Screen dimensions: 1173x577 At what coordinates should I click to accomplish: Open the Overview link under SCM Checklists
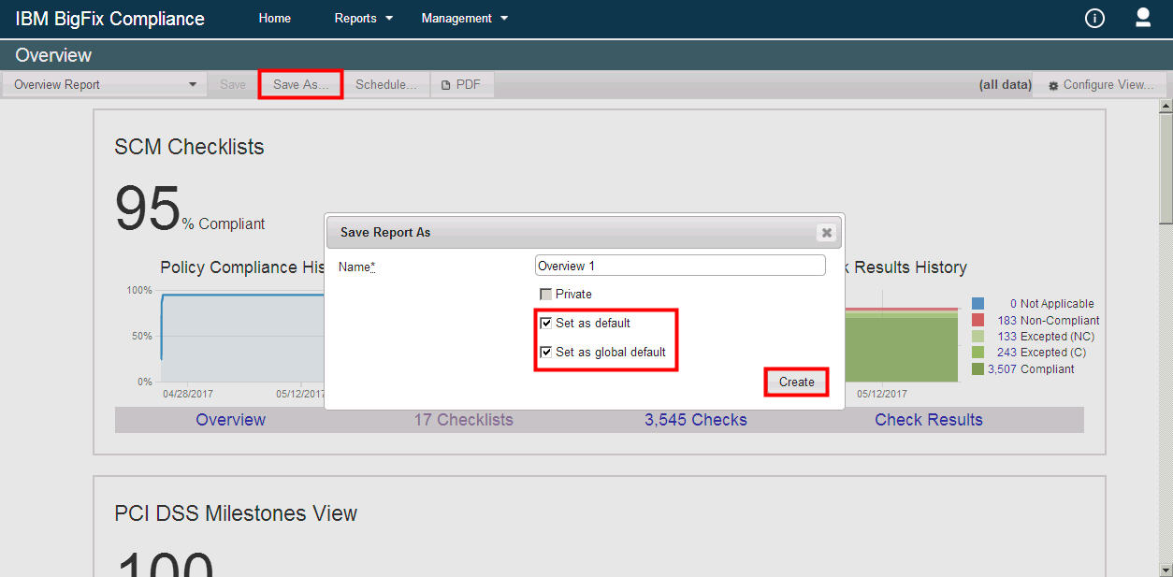point(231,420)
